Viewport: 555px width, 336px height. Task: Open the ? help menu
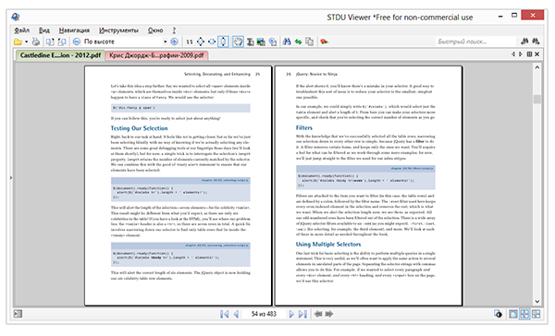coord(174,30)
